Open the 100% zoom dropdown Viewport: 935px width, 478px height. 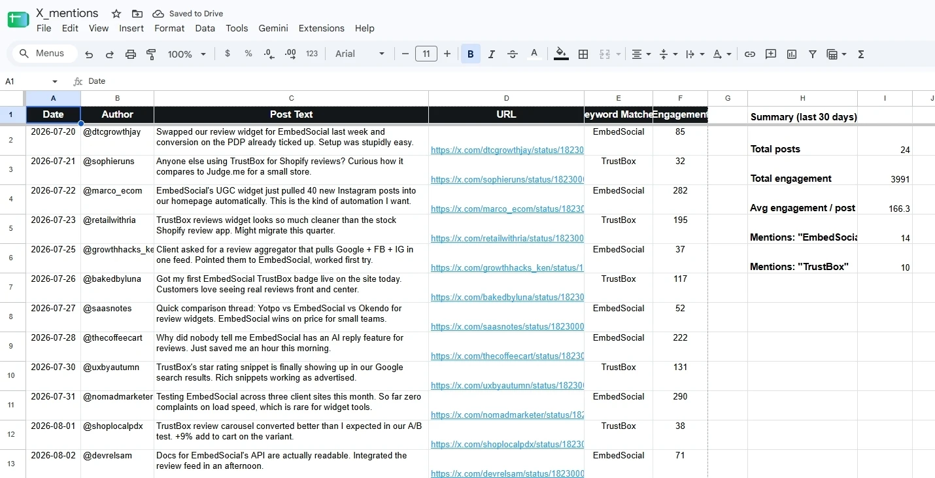[x=187, y=54]
